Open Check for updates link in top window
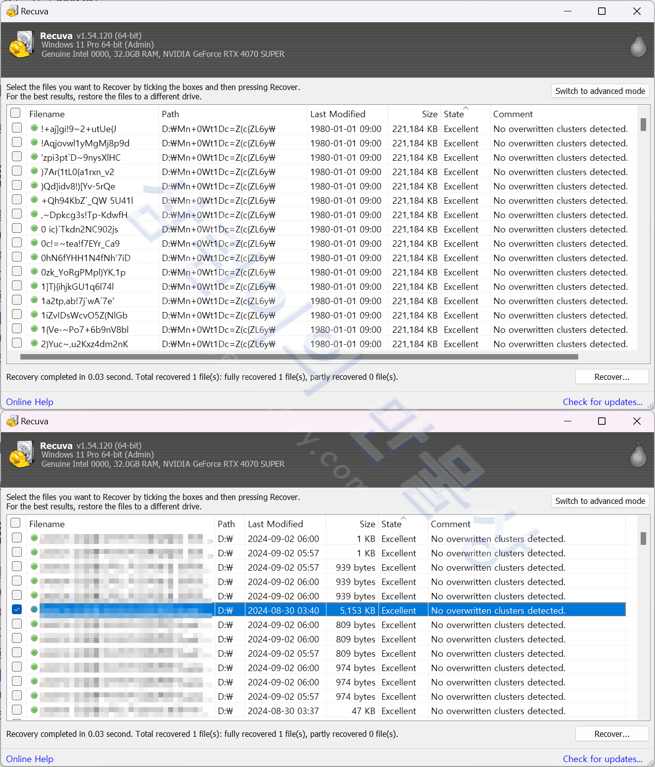Screen dimensions: 655x767 pos(603,402)
